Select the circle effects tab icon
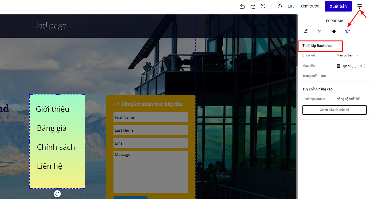 tap(334, 31)
